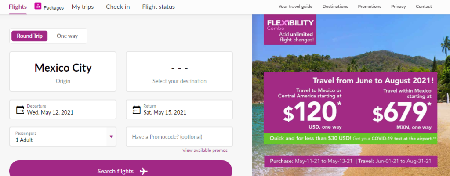Switch to One way trip
Screen dimensions: 450x176
(67, 36)
